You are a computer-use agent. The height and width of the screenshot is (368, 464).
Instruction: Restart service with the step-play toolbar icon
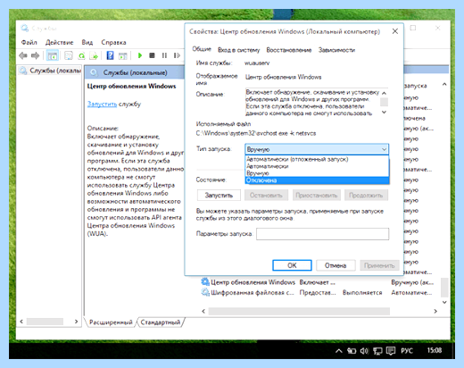177,55
